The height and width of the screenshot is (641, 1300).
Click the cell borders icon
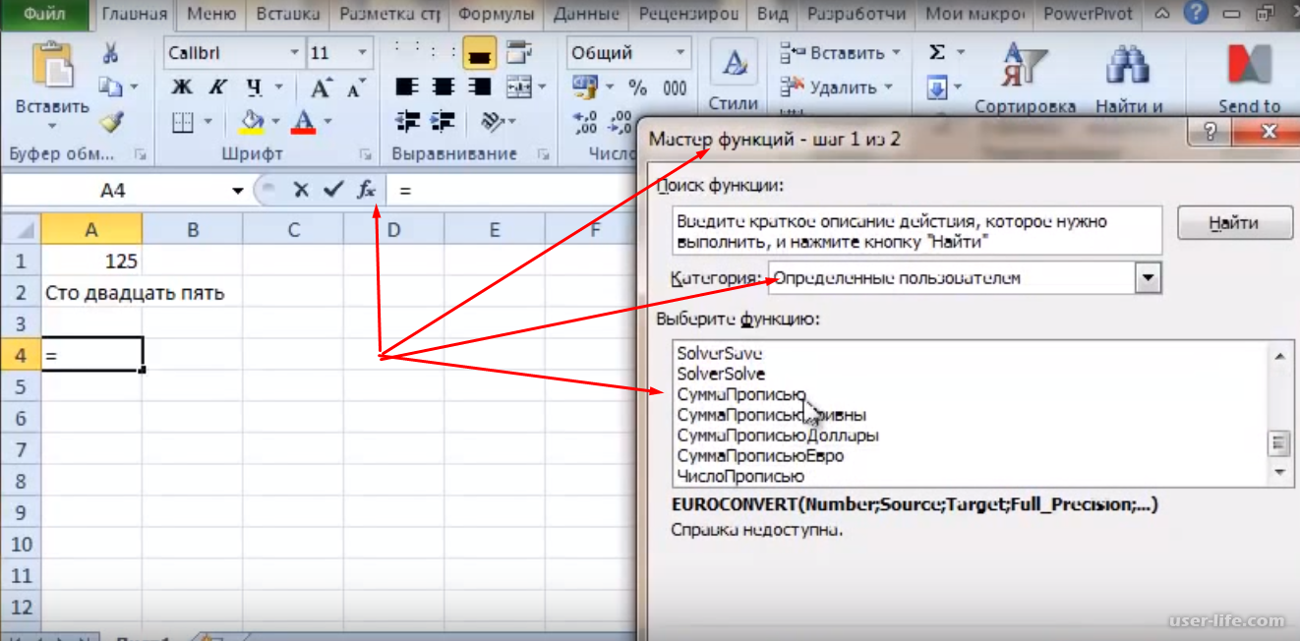(182, 122)
